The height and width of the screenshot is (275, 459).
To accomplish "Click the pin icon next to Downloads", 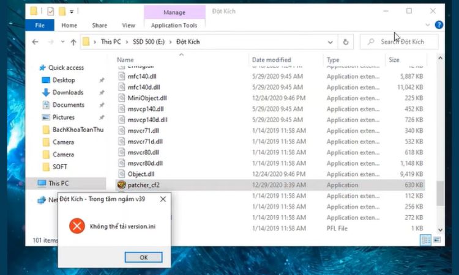I will pos(102,93).
